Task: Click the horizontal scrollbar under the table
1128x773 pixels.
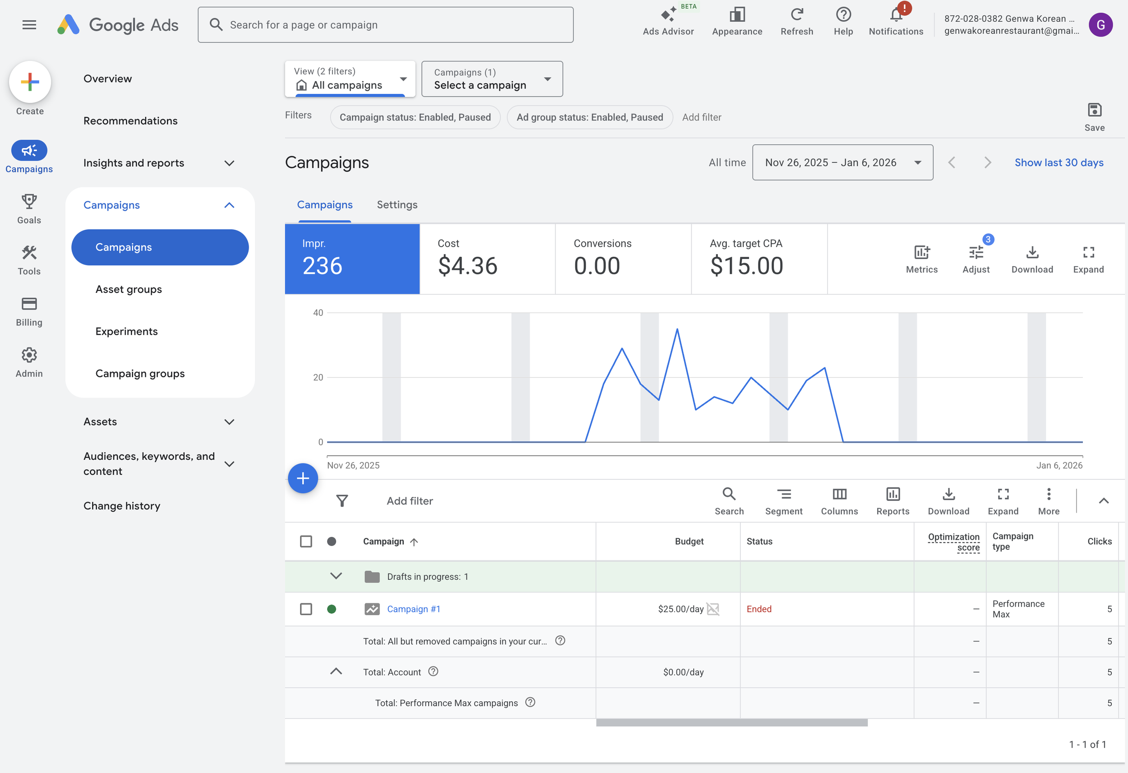Action: click(x=731, y=723)
